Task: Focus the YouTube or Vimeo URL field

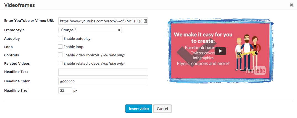Action: tap(103, 21)
